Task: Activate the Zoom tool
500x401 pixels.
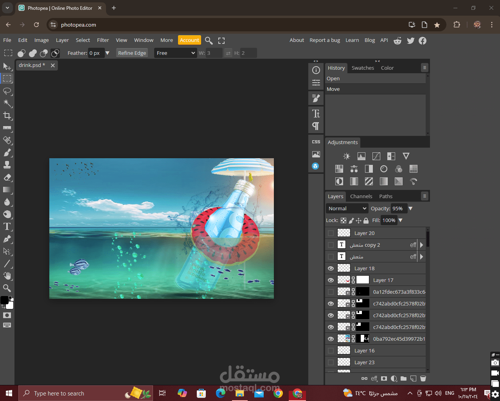Action: pos(7,288)
